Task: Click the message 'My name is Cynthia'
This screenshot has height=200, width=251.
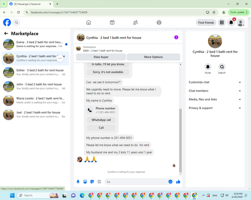Action: click(x=99, y=100)
